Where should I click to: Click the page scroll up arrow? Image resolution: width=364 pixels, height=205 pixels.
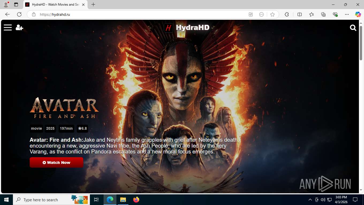pos(361,23)
